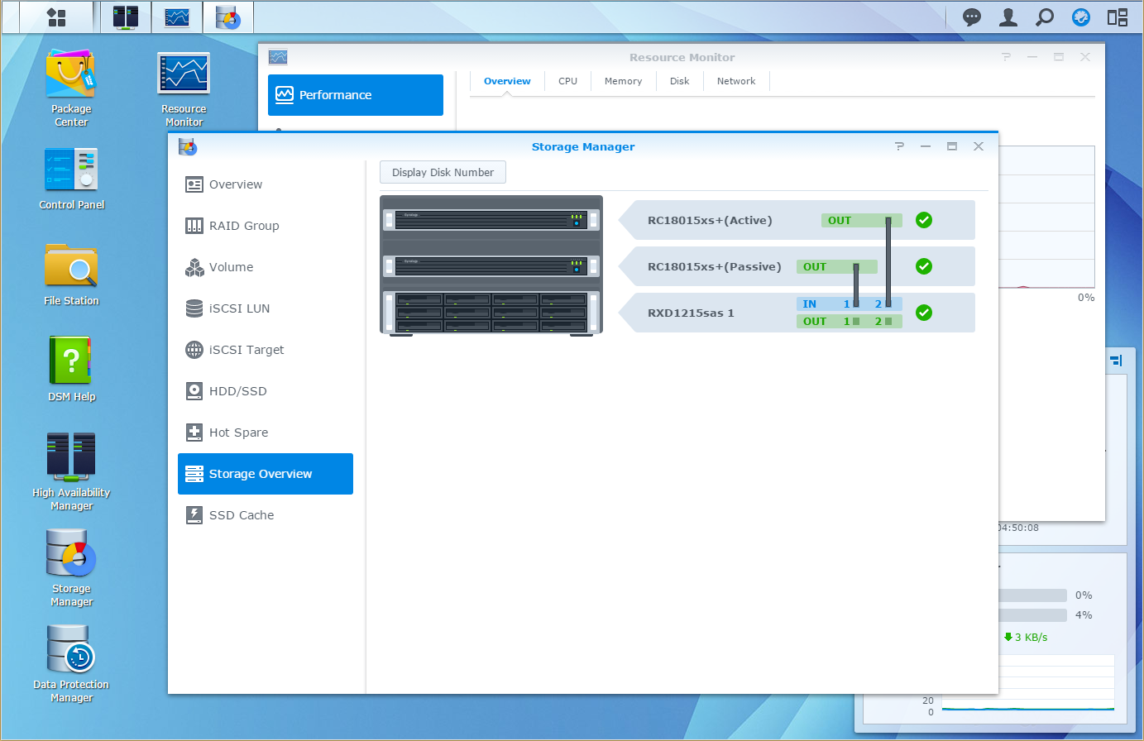Click the Storage Manager window title

coord(583,146)
